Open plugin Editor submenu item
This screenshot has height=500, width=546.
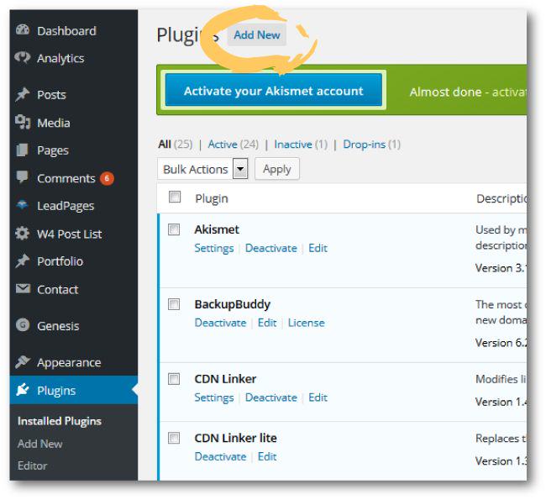pos(33,466)
